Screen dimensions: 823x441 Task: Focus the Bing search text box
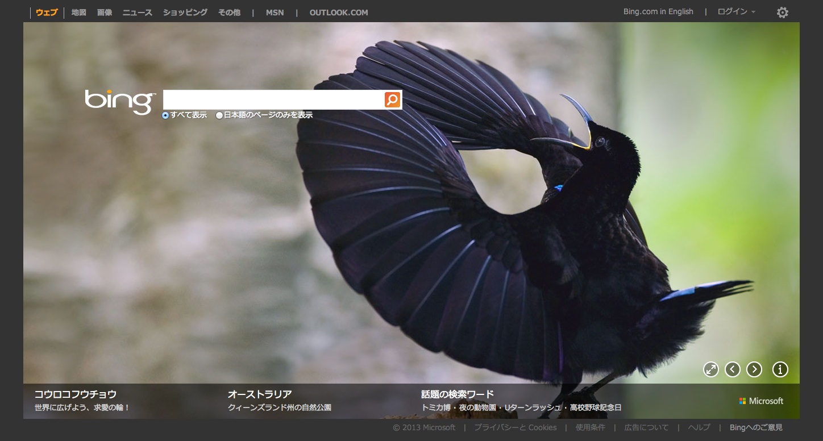tap(273, 100)
